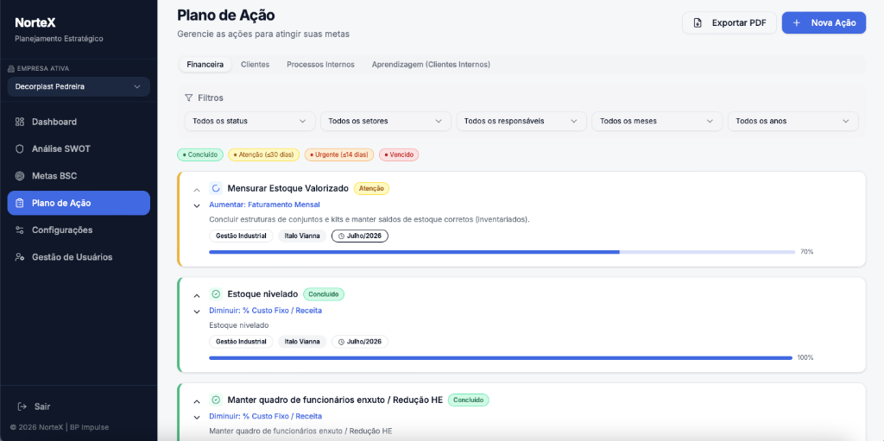Click the target icon beside Metas BSC
Screen dimensions: 884x441
(x=20, y=176)
